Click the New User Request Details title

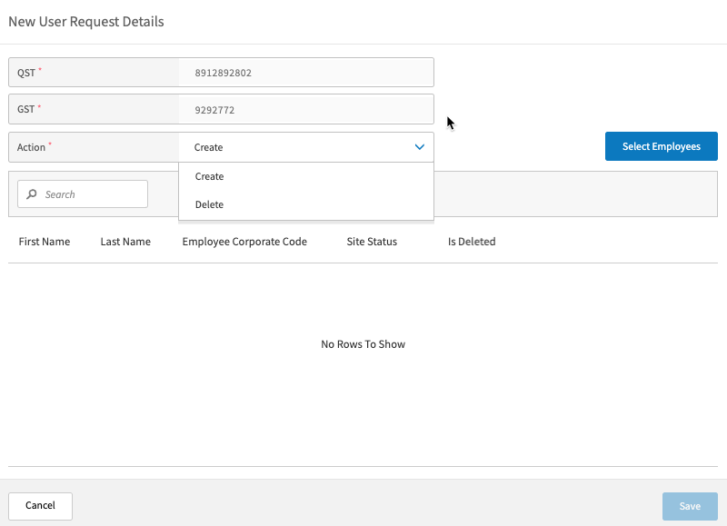click(85, 21)
